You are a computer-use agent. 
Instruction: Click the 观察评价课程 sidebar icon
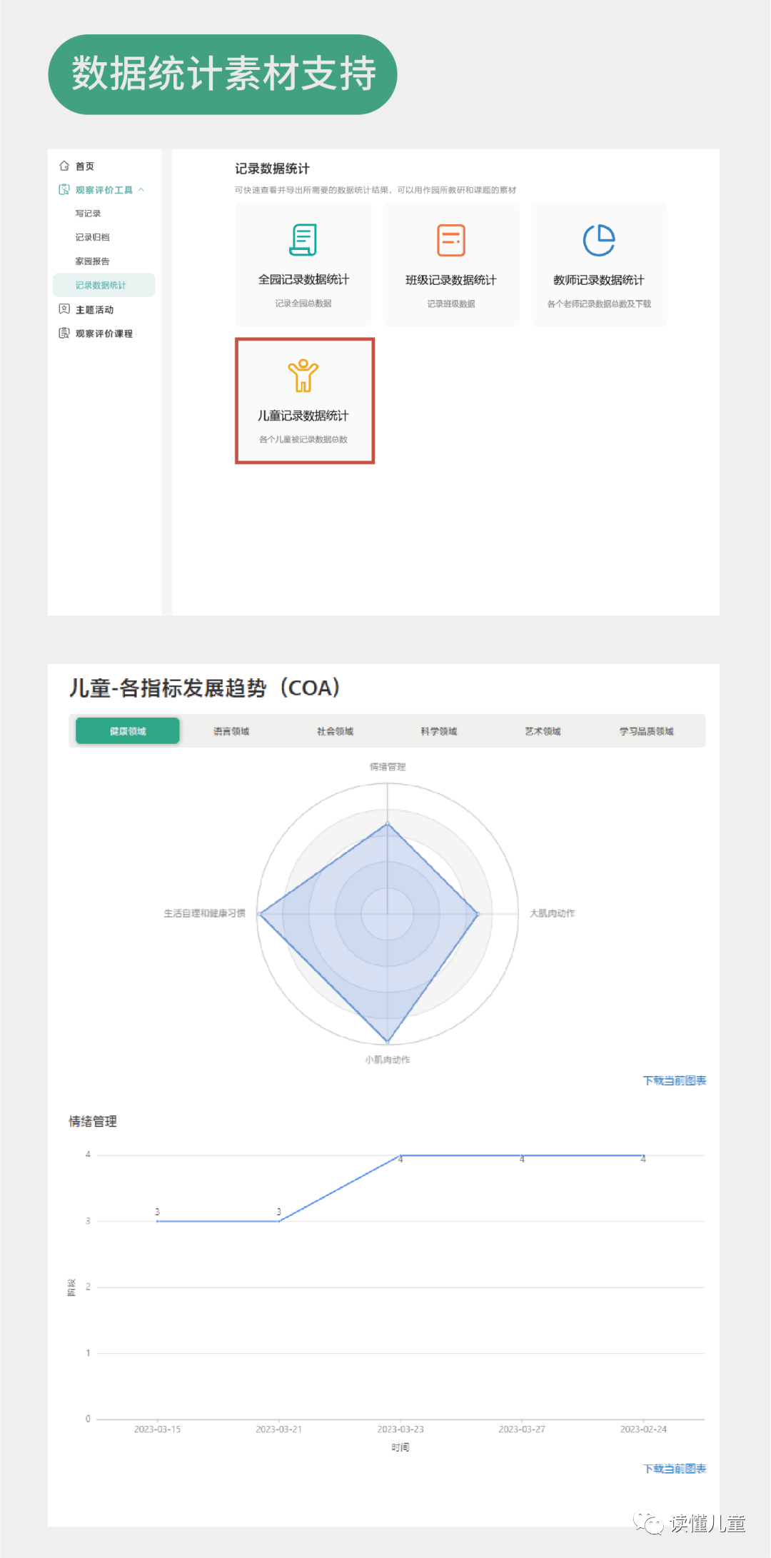[64, 333]
